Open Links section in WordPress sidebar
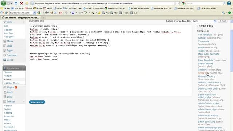 click(9, 46)
